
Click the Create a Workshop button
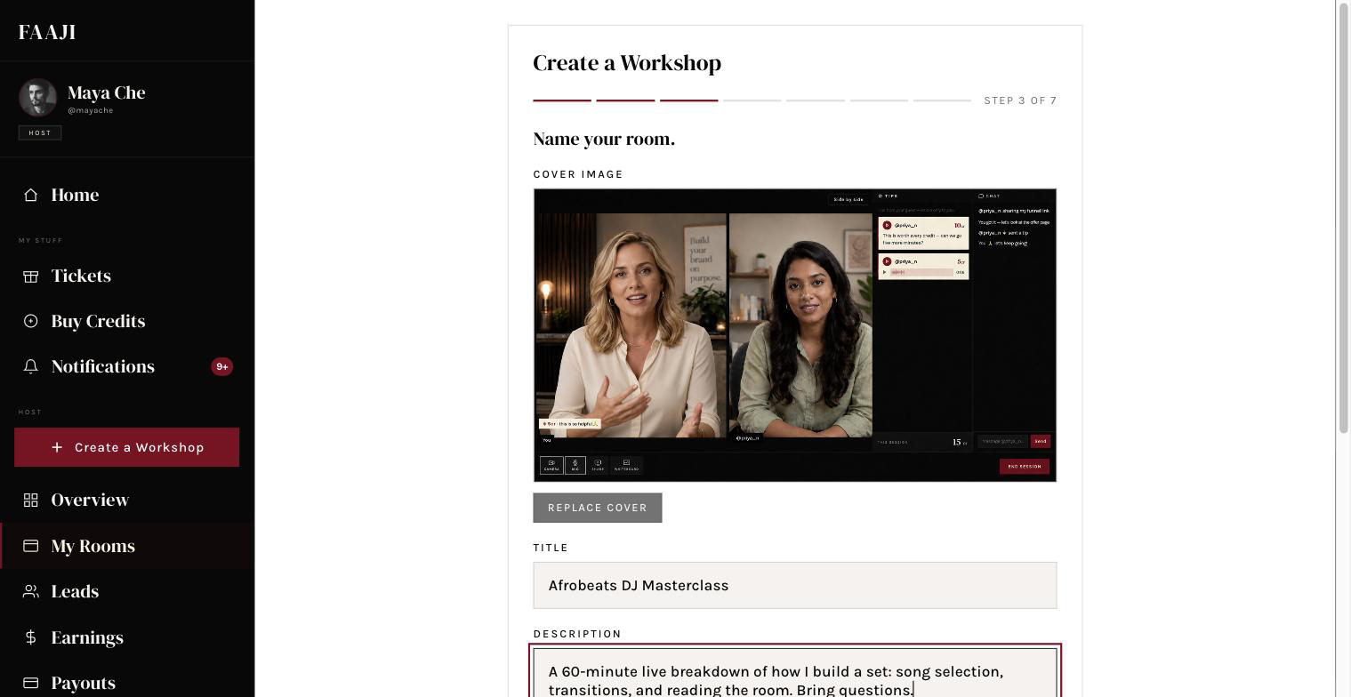[x=127, y=447]
